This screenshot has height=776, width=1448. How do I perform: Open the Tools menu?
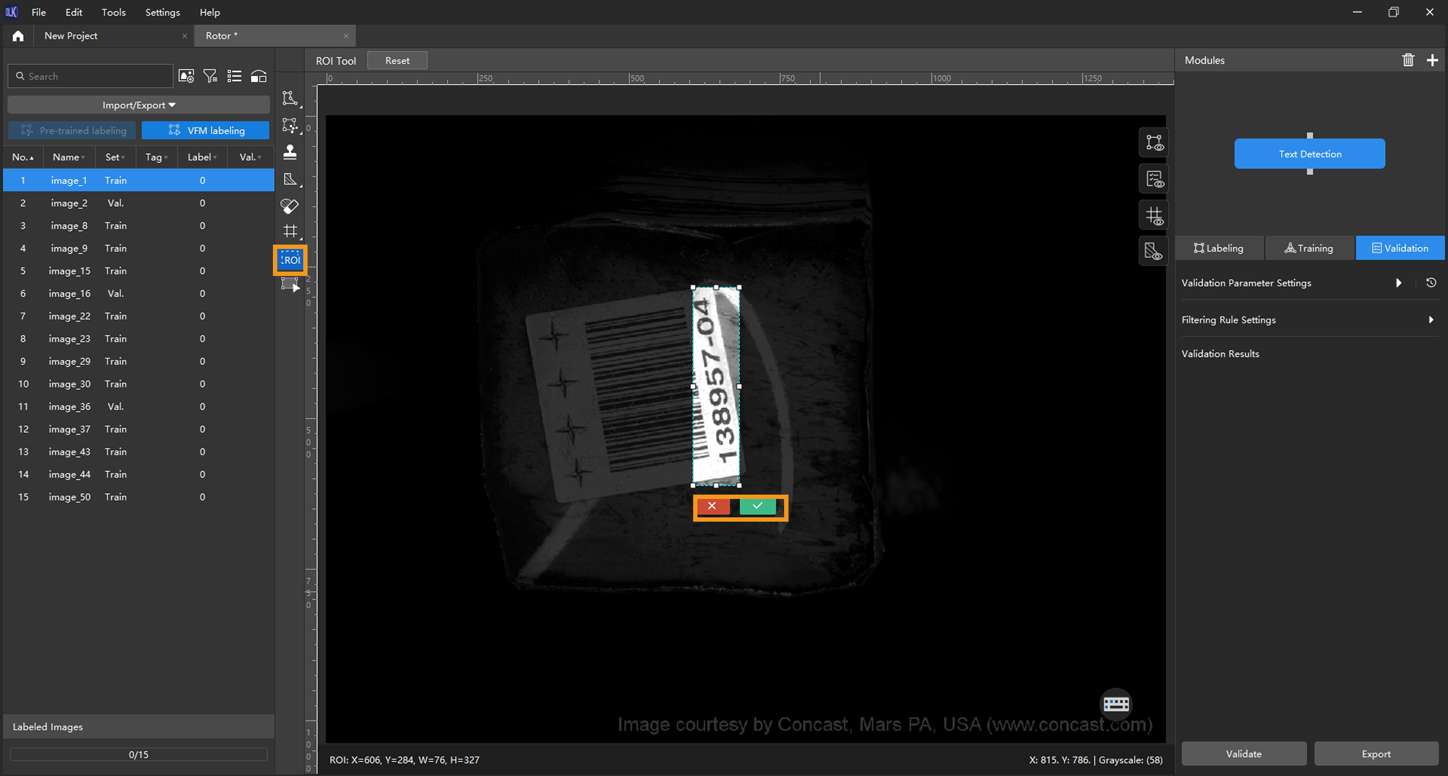click(x=113, y=12)
